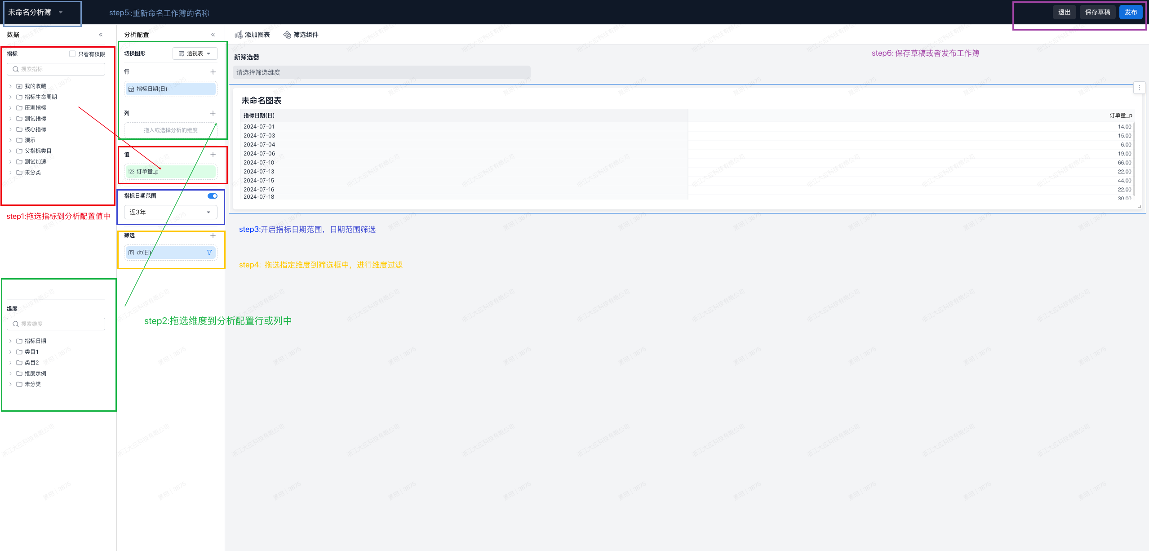Screen dimensions: 1149x551
Task: Collapse the 分析配置 panel chevron icon
Action: (x=213, y=35)
